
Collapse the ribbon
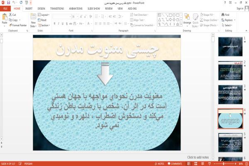pyautogui.click(x=246, y=30)
